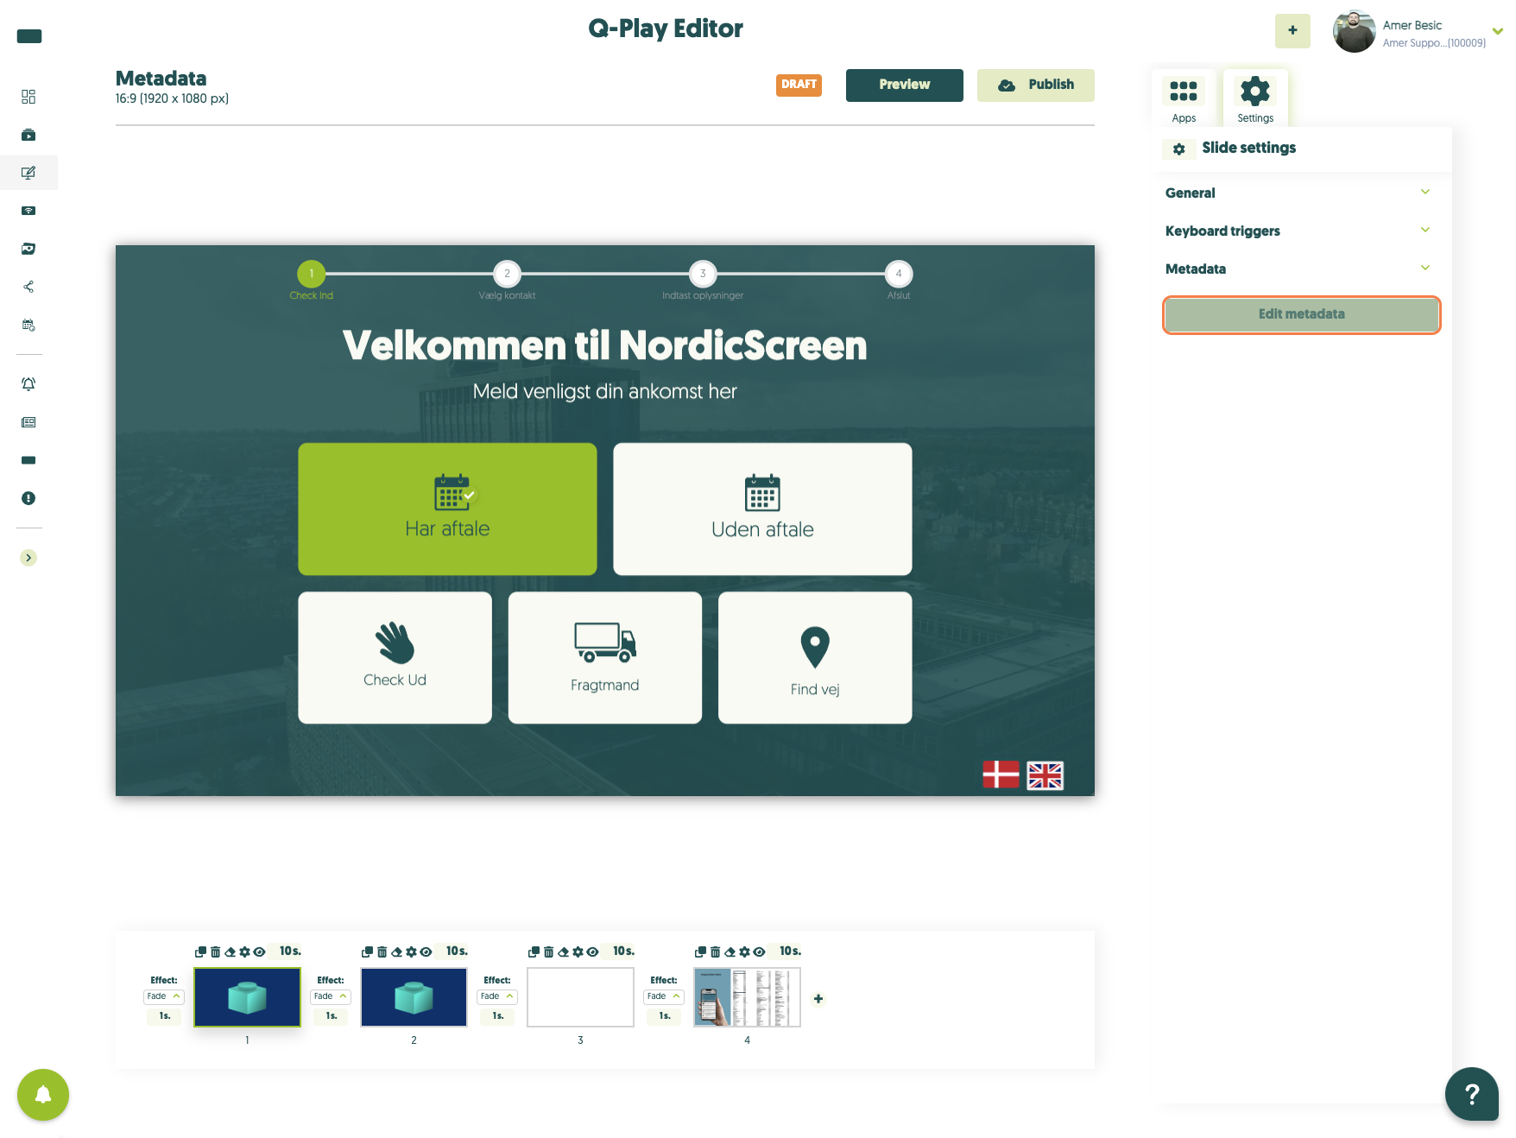Click step 3 Indtast oplysninger circle

tap(703, 274)
